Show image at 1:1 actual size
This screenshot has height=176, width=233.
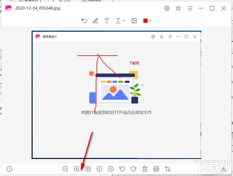88,169
